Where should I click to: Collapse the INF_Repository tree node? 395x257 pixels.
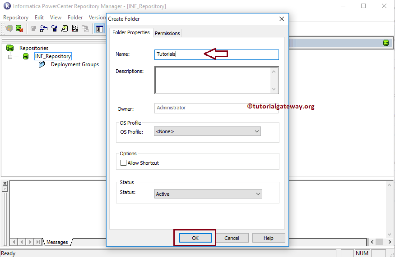[10, 57]
